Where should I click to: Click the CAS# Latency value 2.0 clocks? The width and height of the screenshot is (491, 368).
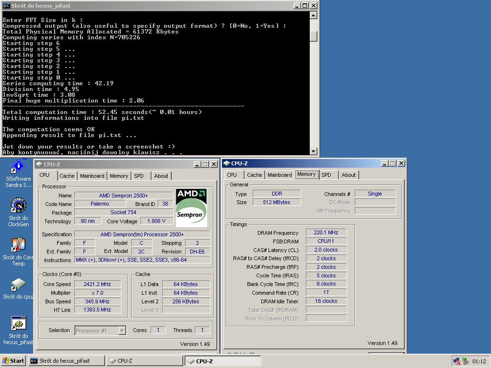(x=326, y=250)
